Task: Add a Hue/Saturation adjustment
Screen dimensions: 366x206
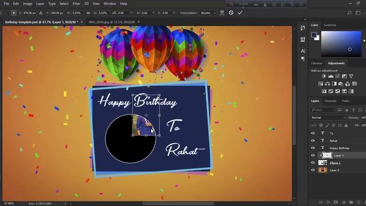Action: point(320,84)
